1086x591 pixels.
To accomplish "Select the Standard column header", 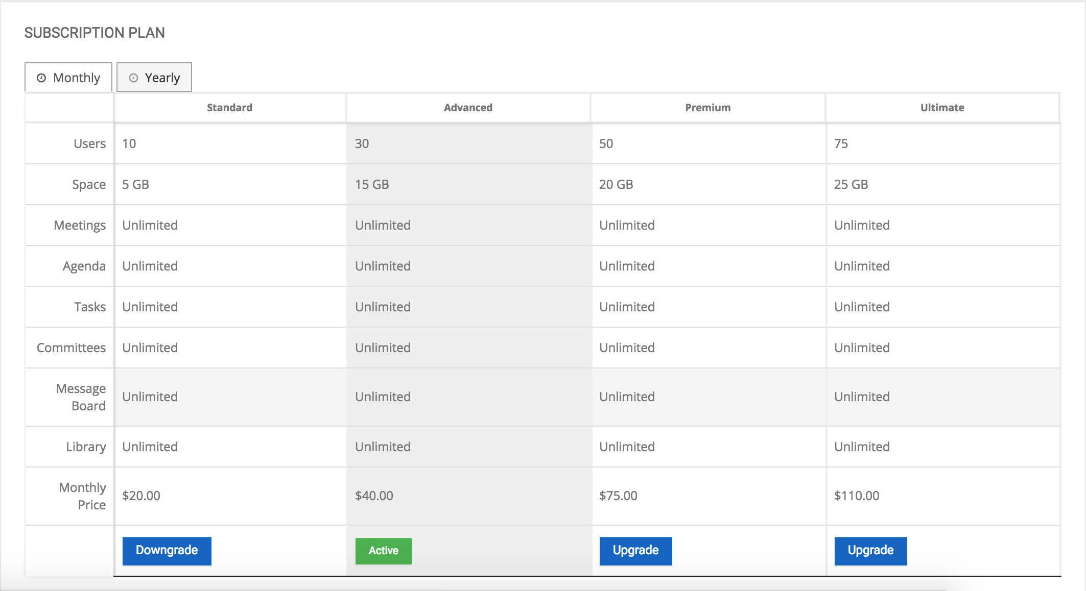I will tap(229, 108).
